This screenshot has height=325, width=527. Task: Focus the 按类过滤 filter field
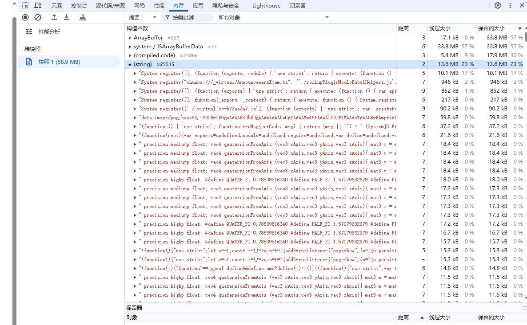tap(187, 17)
